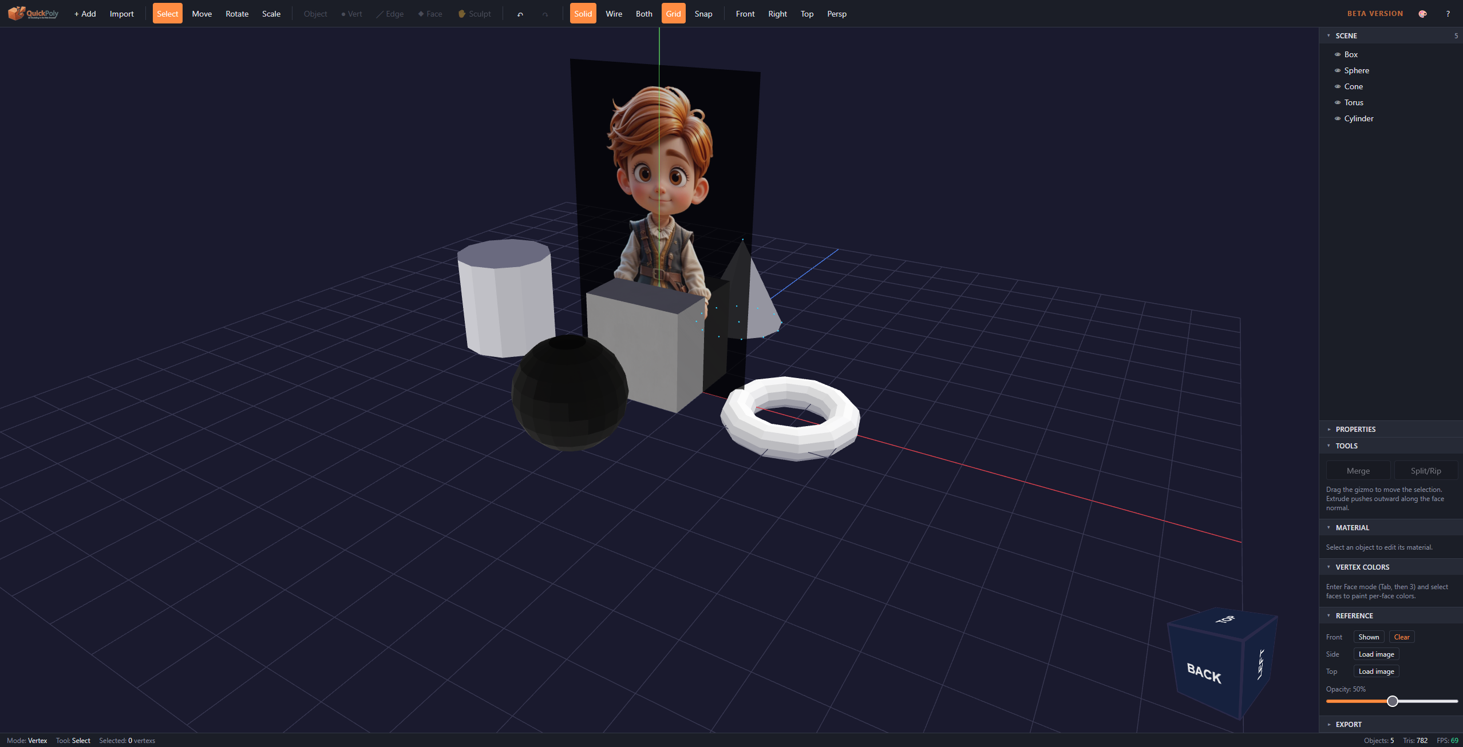Select Torus in scene list

click(1391, 102)
